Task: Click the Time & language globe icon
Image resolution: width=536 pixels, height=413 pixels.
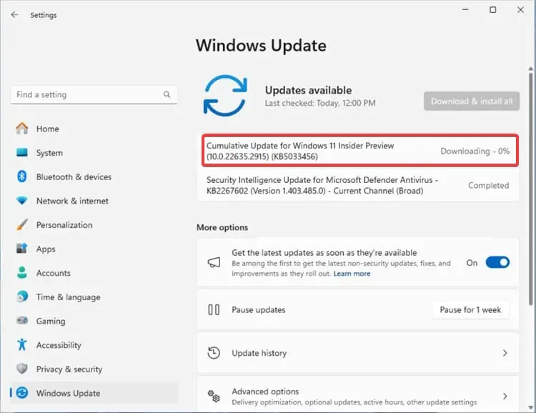Action: (22, 297)
